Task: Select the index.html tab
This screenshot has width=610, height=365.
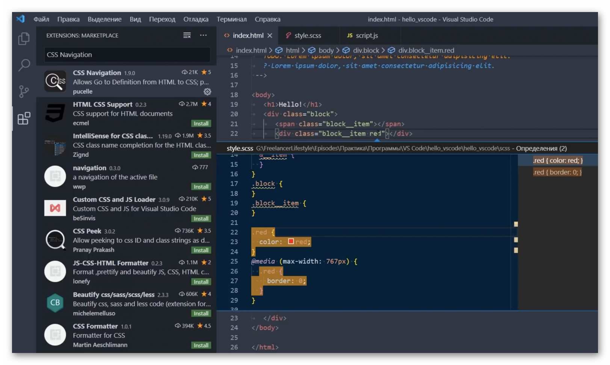Action: pyautogui.click(x=248, y=35)
